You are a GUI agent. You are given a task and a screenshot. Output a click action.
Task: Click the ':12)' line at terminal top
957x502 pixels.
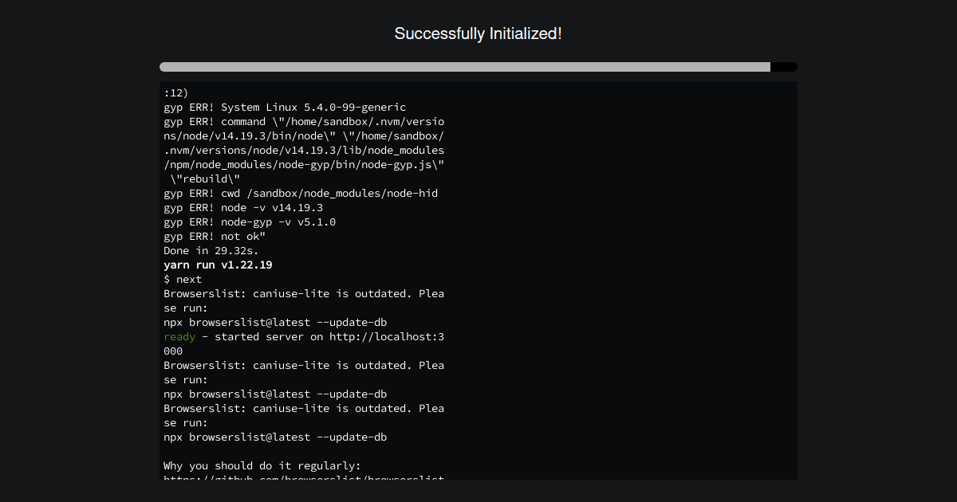point(176,93)
